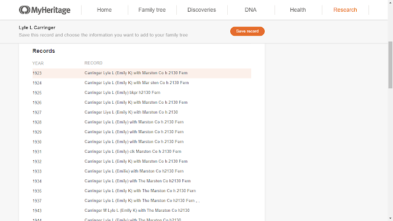The height and width of the screenshot is (221, 393).
Task: Select the 1935 Carringer record text
Action: pyautogui.click(x=140, y=191)
